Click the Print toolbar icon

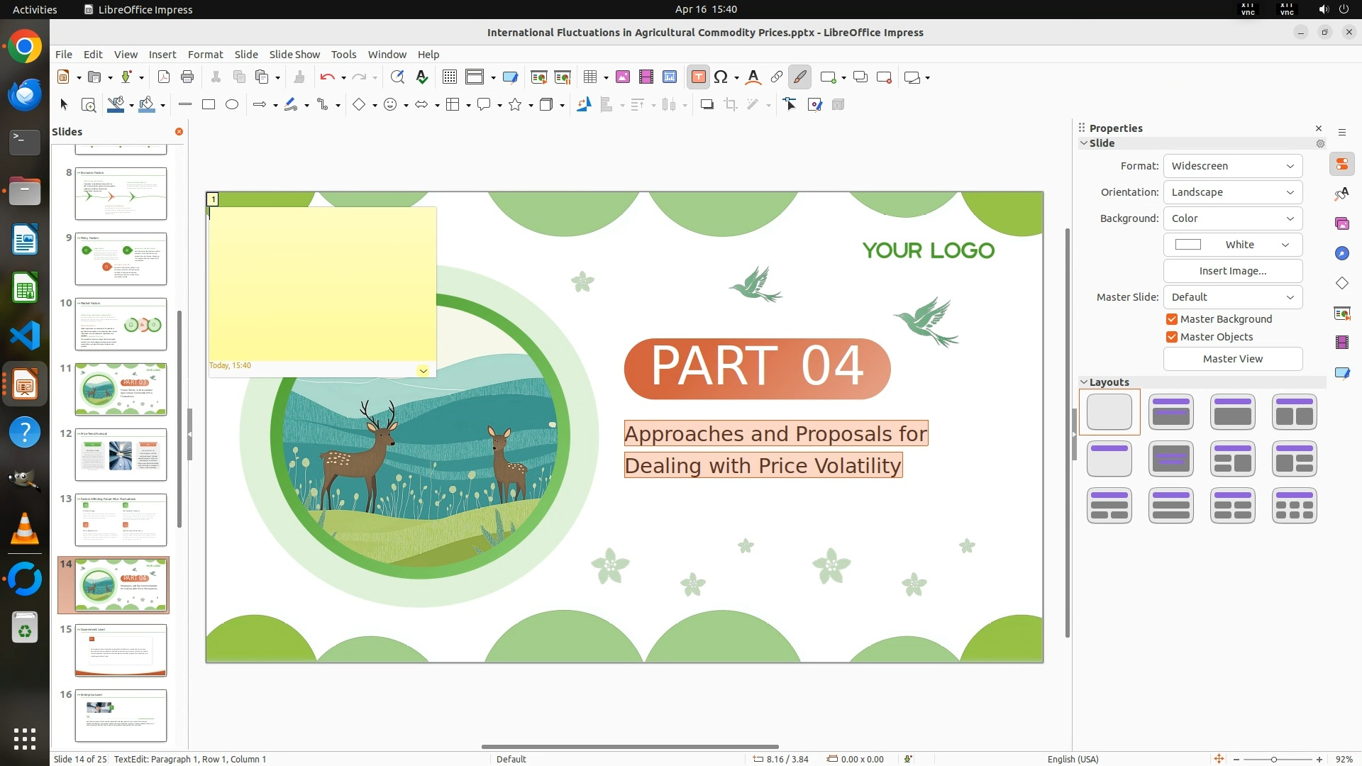click(187, 77)
